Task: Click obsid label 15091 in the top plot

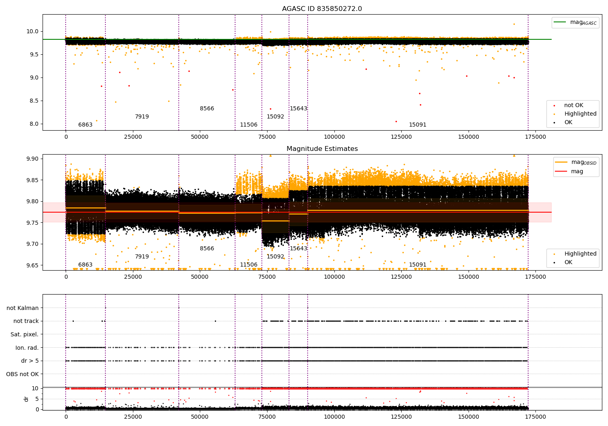Action: point(417,125)
